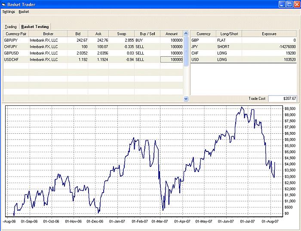Click the basket table scroll up arrow
Image resolution: width=301 pixels, height=231 pixels.
pyautogui.click(x=186, y=34)
